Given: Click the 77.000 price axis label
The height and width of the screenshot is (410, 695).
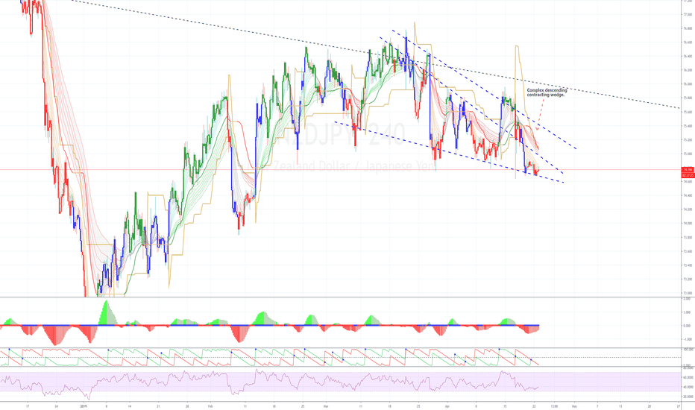Looking at the screenshot, I should (688, 15).
